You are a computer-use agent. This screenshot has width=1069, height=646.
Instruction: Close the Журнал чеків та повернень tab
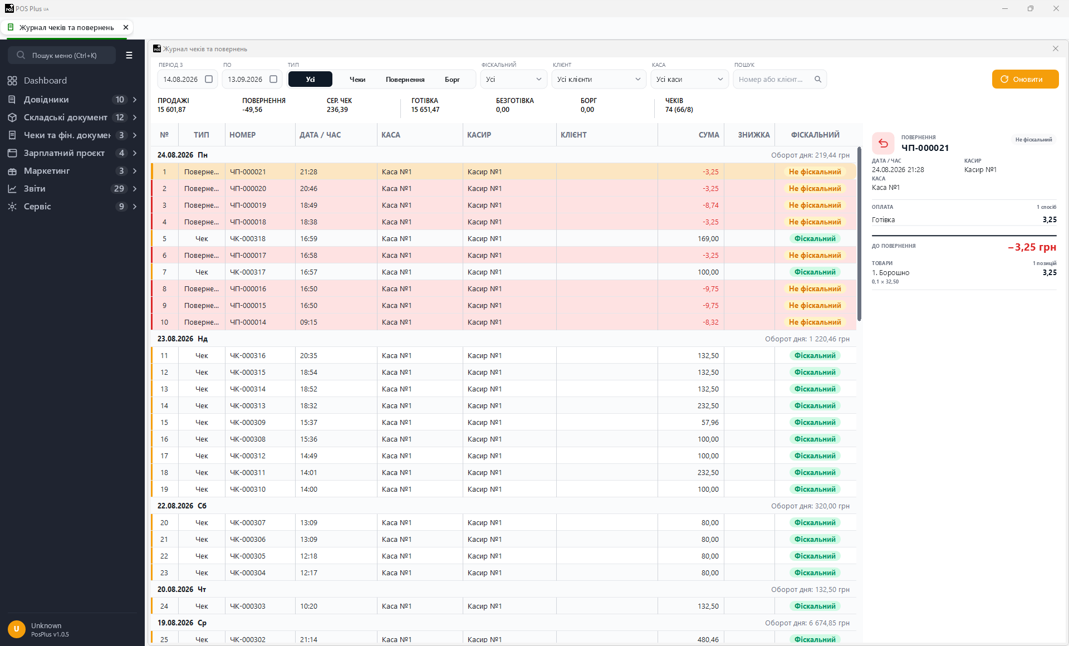[x=126, y=27]
